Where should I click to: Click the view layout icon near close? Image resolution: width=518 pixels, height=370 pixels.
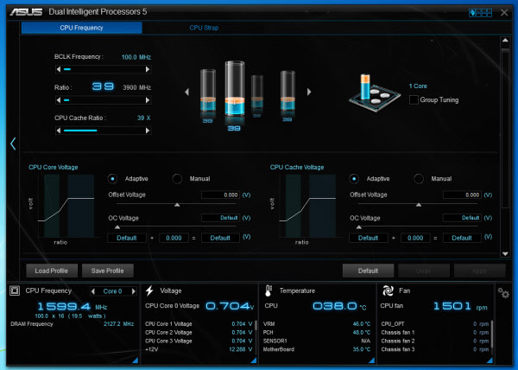point(480,13)
